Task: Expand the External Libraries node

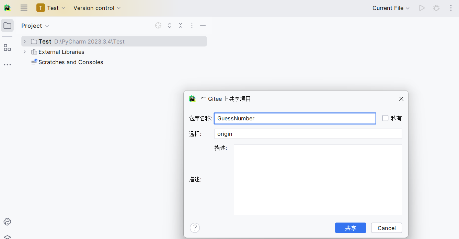Action: pos(24,52)
